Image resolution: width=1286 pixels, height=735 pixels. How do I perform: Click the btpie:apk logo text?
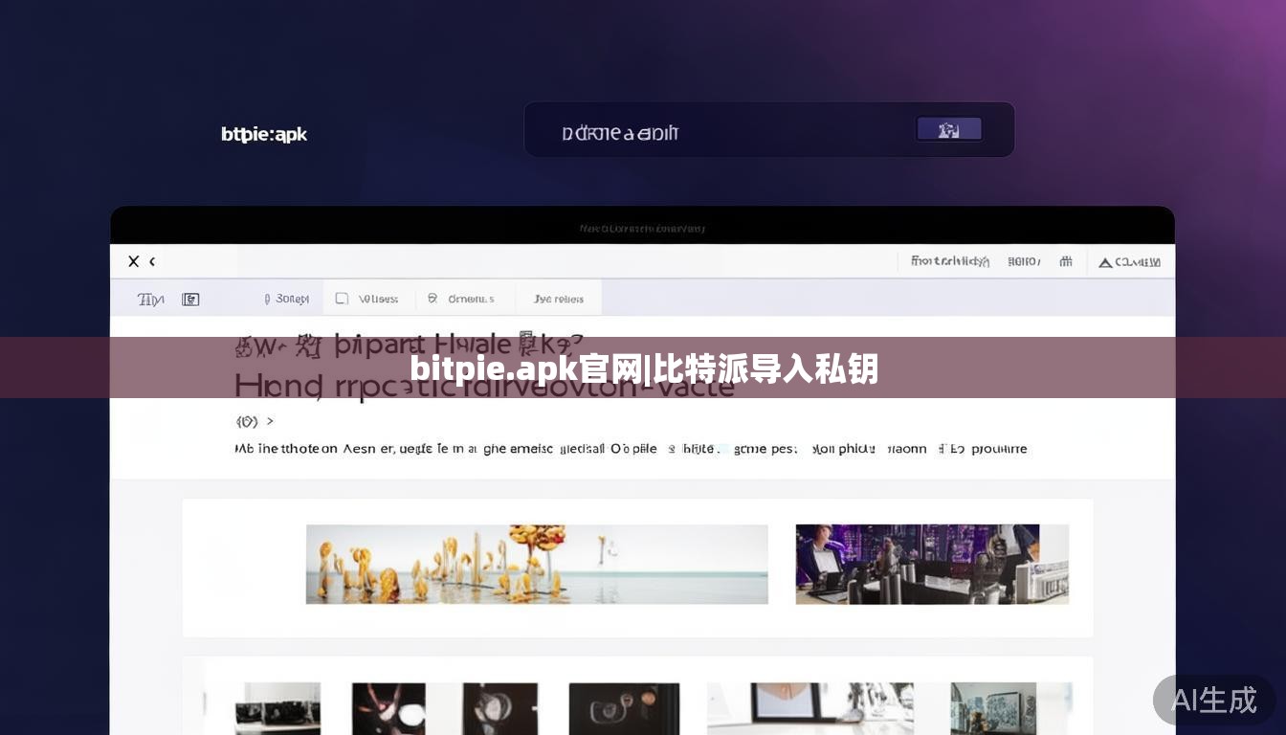tap(264, 134)
